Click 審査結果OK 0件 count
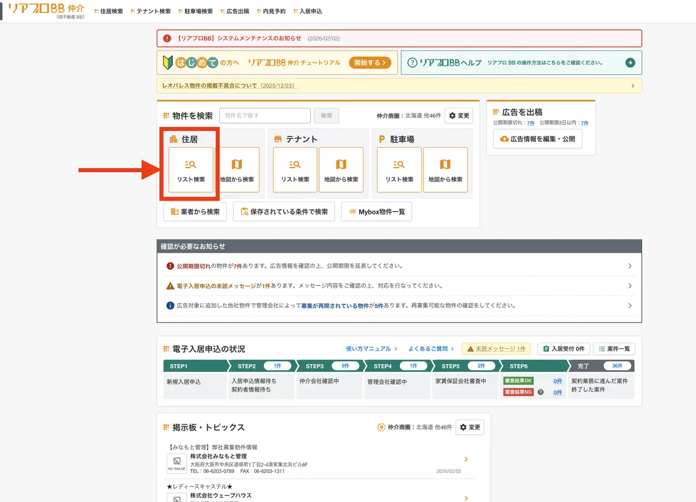696x502 pixels. click(x=557, y=381)
